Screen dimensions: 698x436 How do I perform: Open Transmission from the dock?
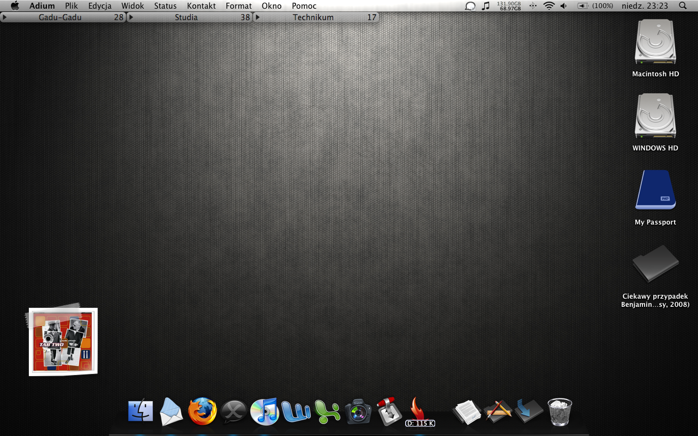coord(389,411)
